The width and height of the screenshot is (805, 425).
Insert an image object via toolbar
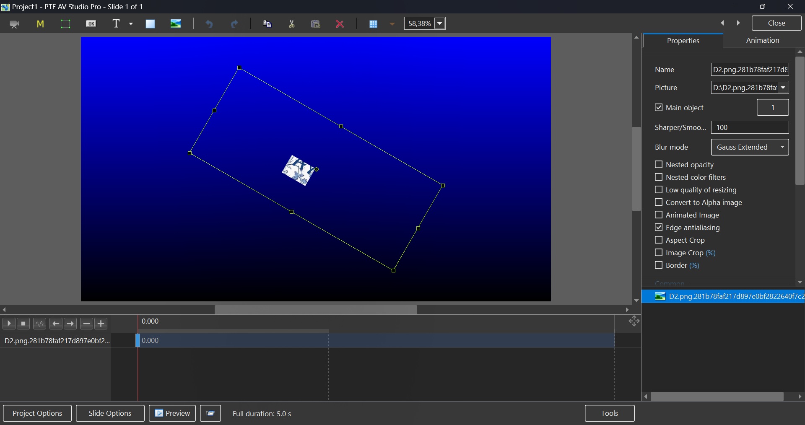click(x=176, y=24)
